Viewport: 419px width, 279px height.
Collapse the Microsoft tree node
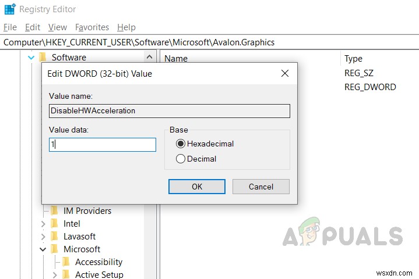(43, 249)
